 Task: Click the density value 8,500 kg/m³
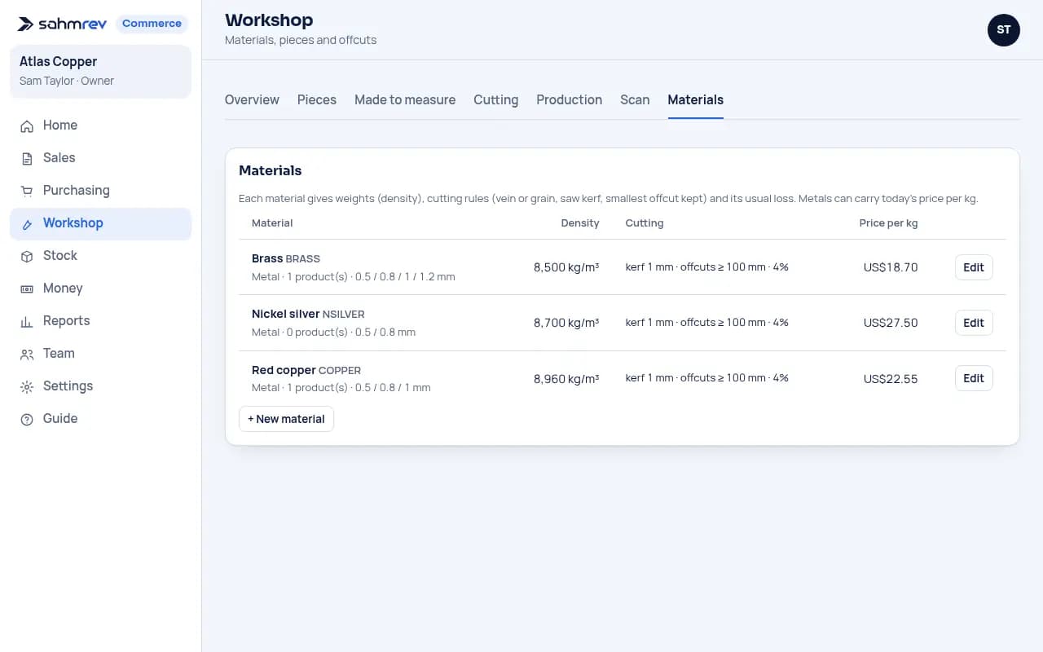(x=566, y=267)
